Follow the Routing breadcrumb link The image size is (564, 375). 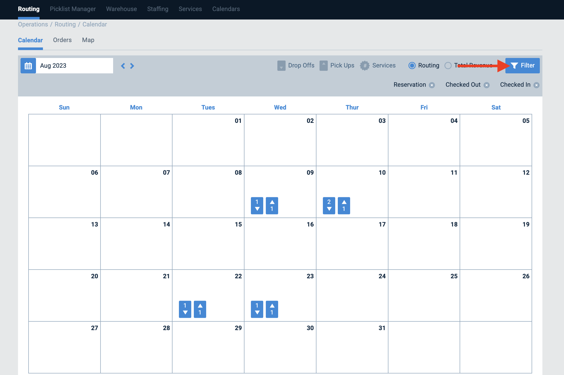[65, 24]
